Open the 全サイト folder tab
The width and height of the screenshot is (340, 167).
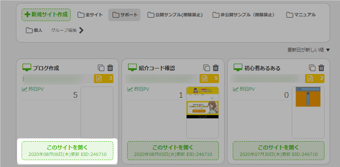click(x=90, y=15)
